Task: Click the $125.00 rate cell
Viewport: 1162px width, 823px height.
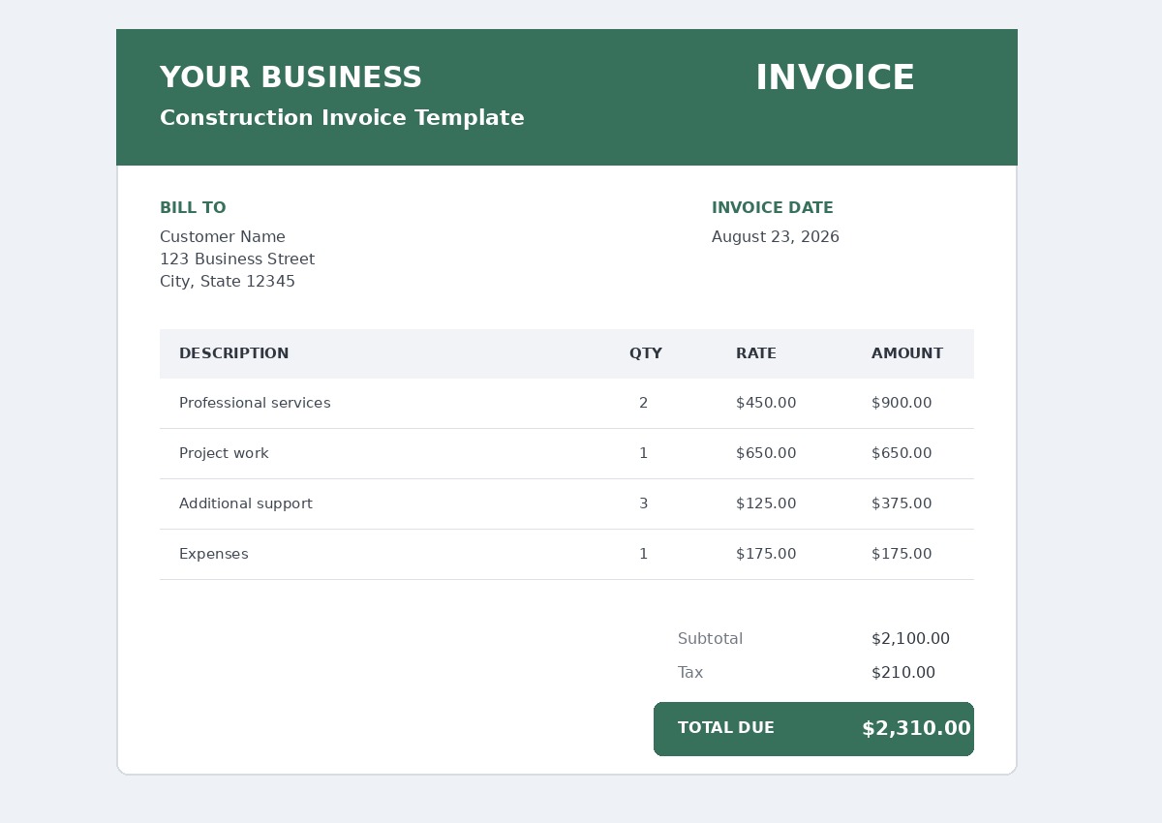Action: click(766, 503)
